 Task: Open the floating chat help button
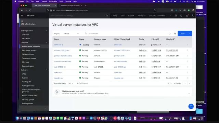point(191,106)
